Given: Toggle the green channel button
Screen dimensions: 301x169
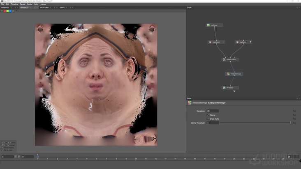Looking at the screenshot, I should click(7, 11).
